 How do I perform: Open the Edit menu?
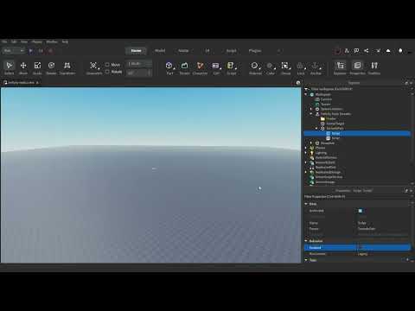coord(14,41)
